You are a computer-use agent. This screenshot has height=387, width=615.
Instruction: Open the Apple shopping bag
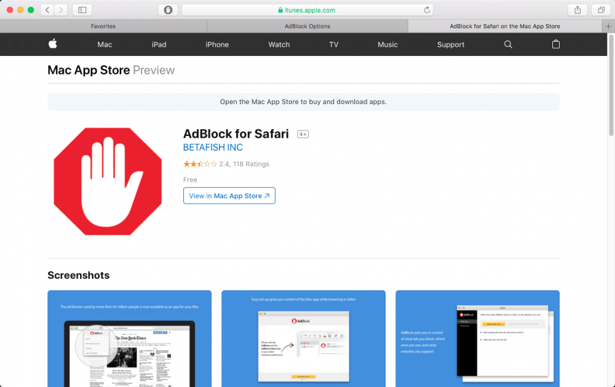tap(555, 44)
